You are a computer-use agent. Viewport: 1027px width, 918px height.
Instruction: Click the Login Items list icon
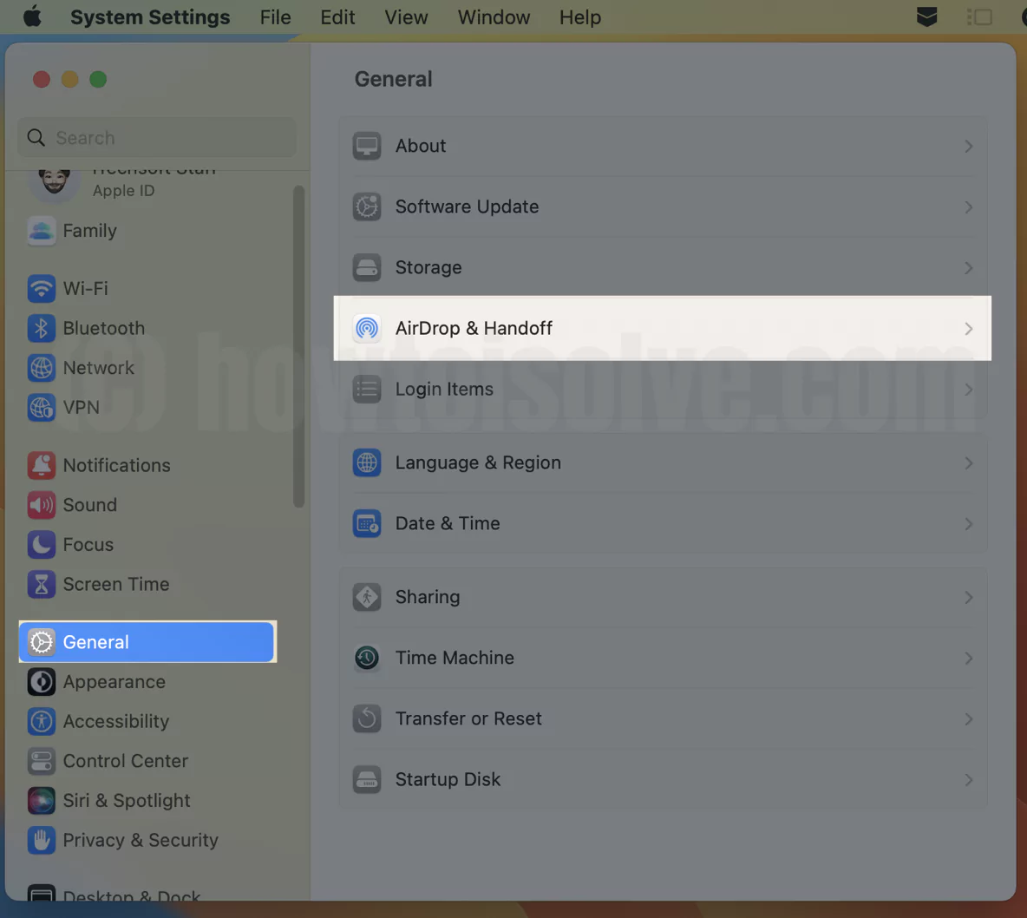pos(367,389)
